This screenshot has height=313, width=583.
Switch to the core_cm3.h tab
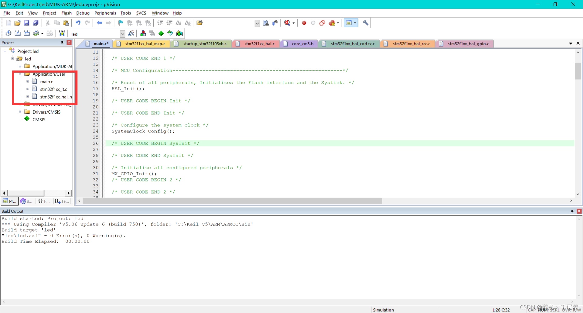[299, 44]
